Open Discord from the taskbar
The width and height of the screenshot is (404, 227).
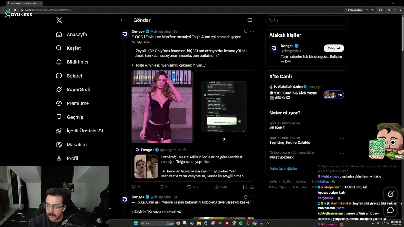click(x=213, y=223)
